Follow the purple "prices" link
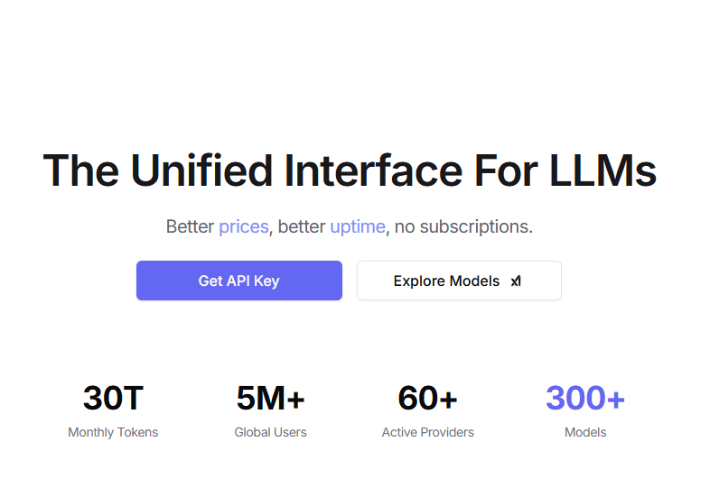 click(x=244, y=226)
